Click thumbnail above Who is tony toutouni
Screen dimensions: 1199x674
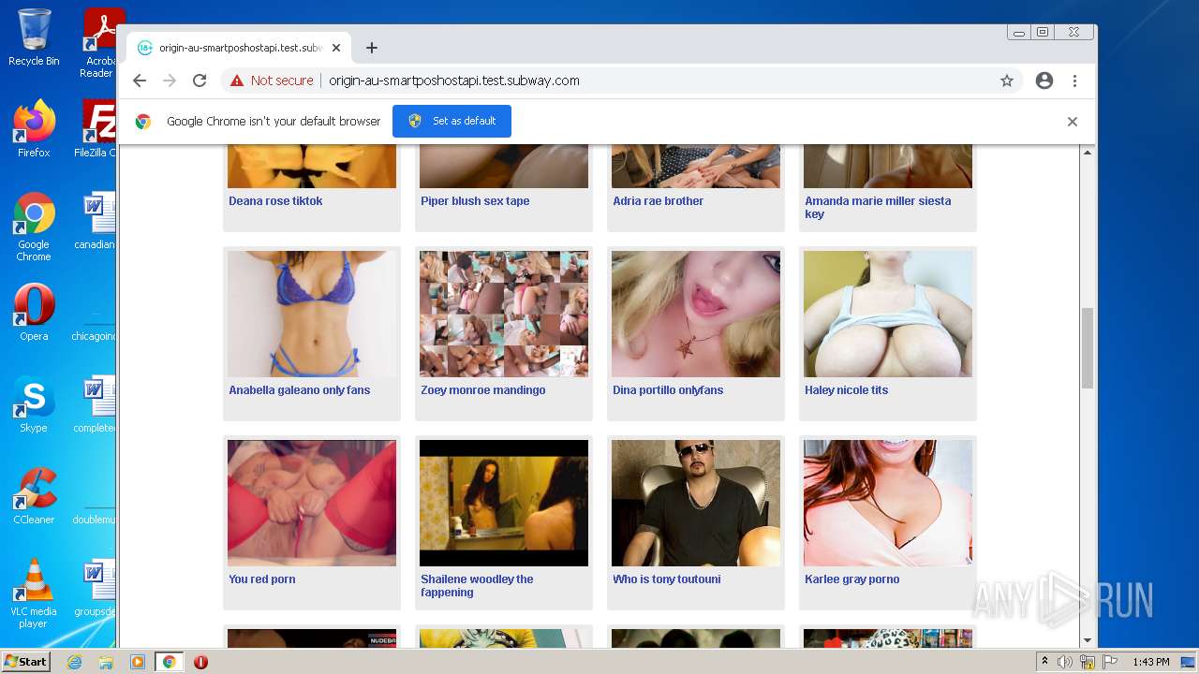coord(696,503)
